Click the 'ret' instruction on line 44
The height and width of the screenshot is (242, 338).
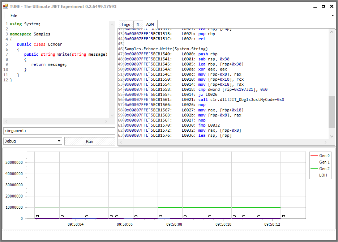point(202,39)
